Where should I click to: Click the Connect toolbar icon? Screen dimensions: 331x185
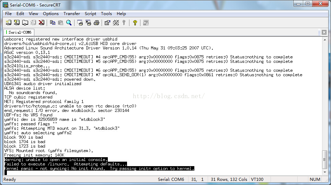pos(9,23)
